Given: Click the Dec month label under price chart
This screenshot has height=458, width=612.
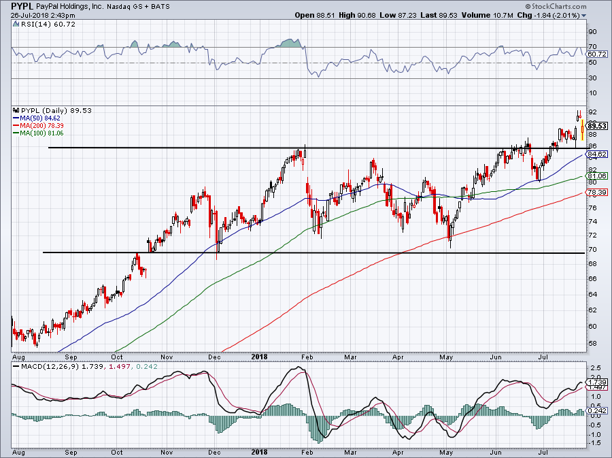Looking at the screenshot, I should [x=214, y=357].
